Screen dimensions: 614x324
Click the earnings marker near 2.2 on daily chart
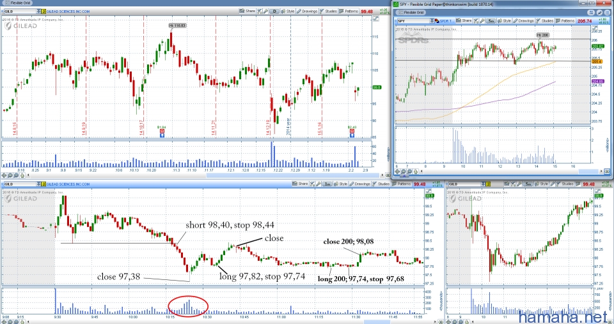[352, 132]
